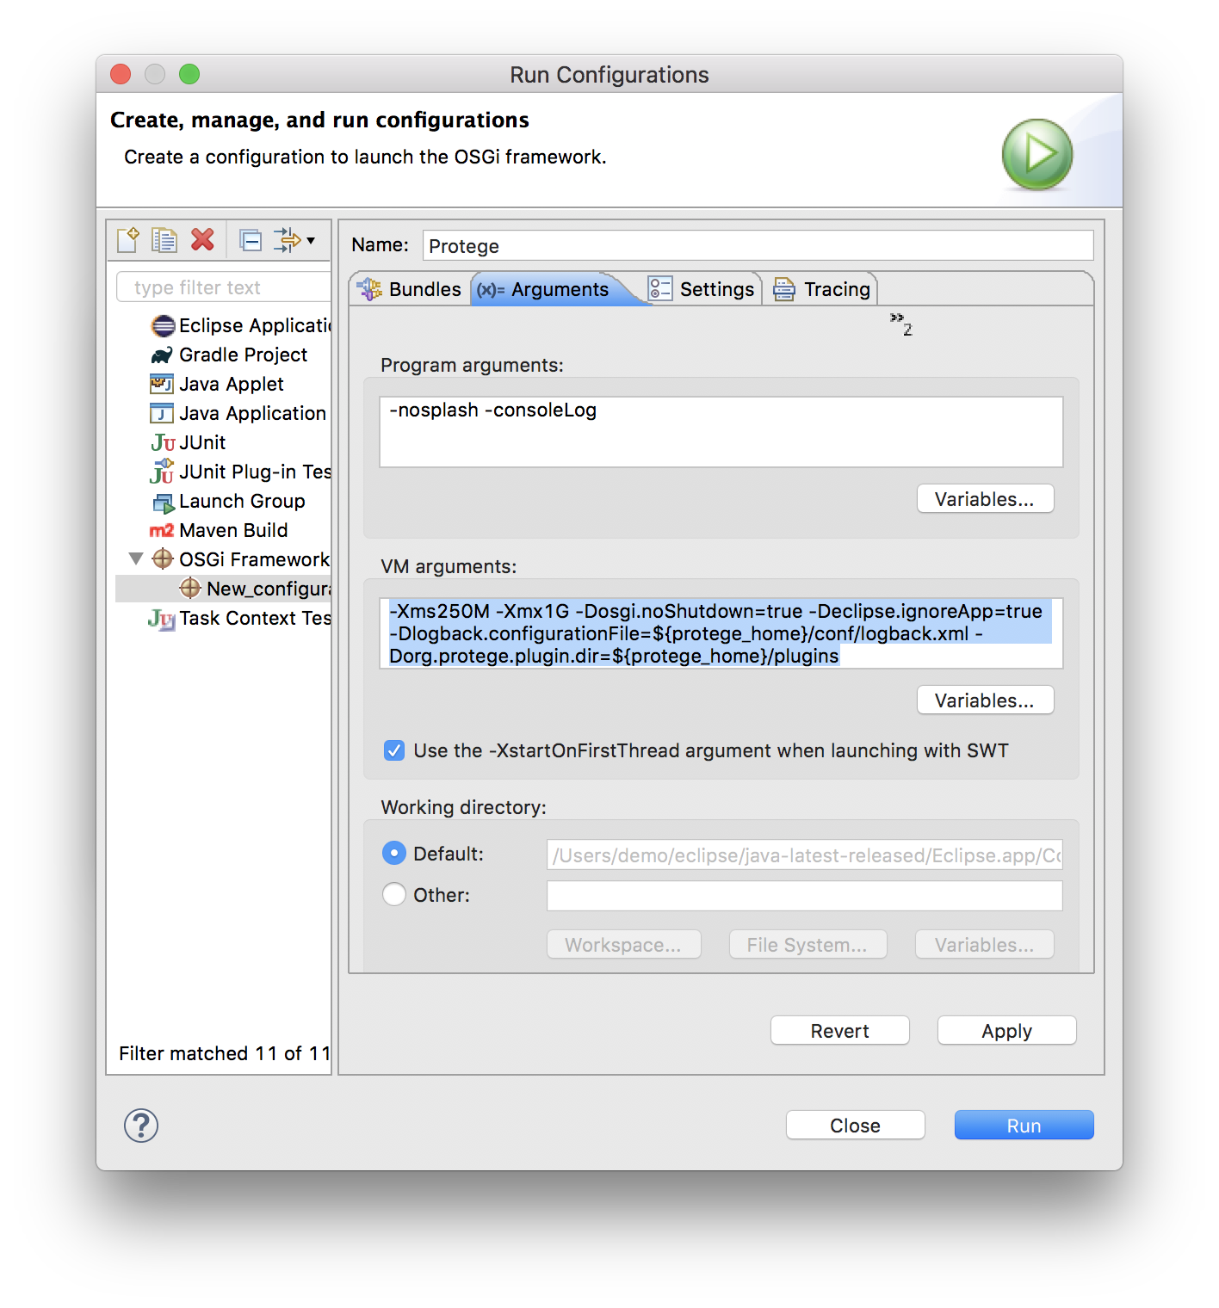This screenshot has width=1219, height=1308.
Task: Click the blue Run button
Action: [1024, 1126]
